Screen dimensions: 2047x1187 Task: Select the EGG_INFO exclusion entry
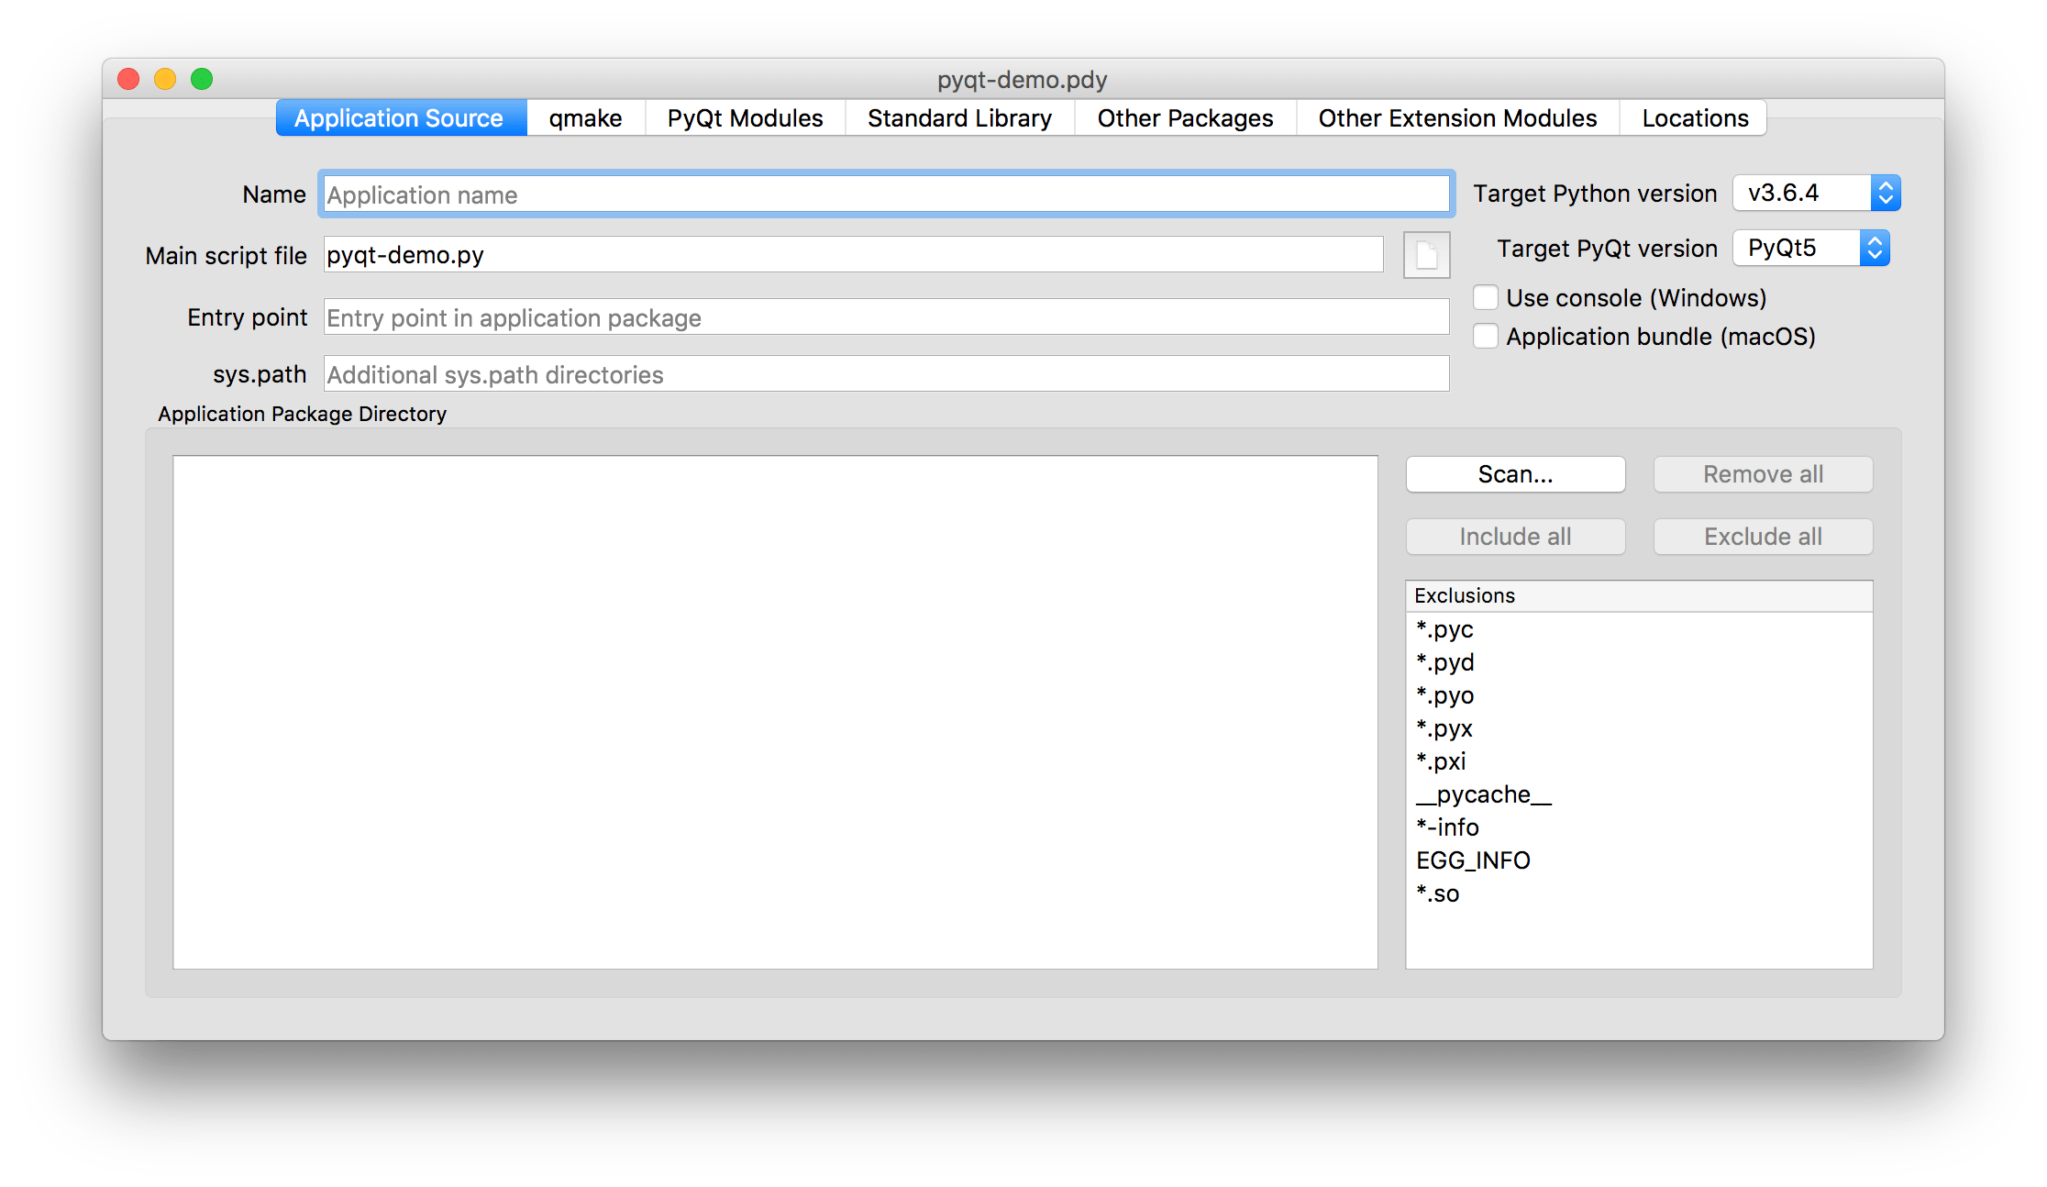click(x=1473, y=860)
